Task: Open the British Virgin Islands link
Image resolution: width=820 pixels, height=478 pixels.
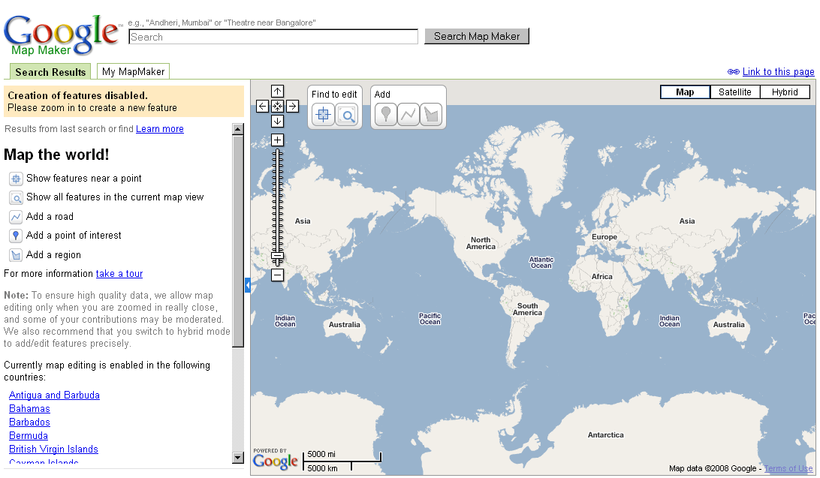Action: tap(53, 449)
